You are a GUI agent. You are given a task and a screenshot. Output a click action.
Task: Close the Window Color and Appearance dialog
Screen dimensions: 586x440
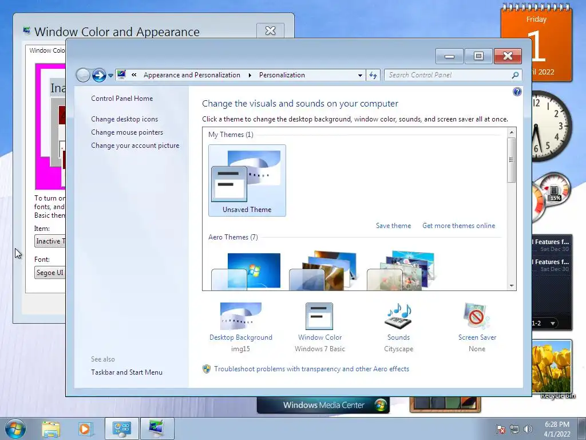(270, 31)
